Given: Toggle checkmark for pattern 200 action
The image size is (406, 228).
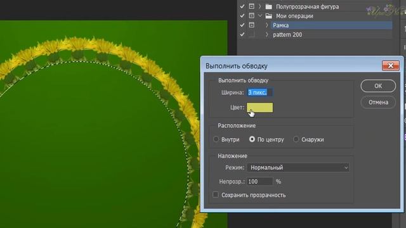Looking at the screenshot, I should coord(242,34).
